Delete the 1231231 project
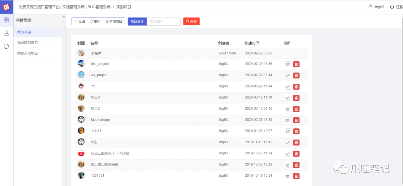This screenshot has width=403, height=186. (x=296, y=176)
